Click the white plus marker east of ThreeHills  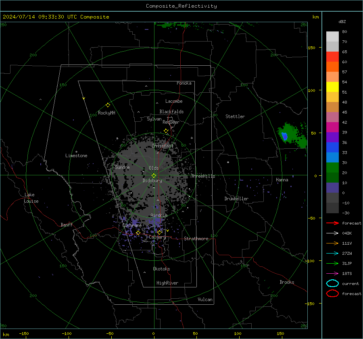[228, 162]
